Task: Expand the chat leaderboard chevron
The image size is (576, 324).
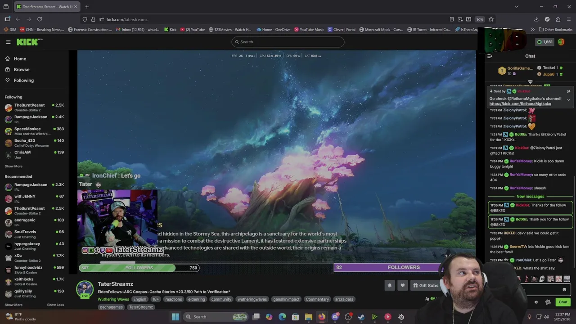Action: click(530, 82)
